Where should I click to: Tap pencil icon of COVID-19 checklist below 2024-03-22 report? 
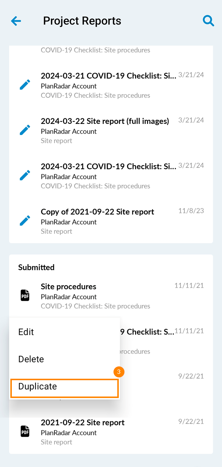(25, 175)
